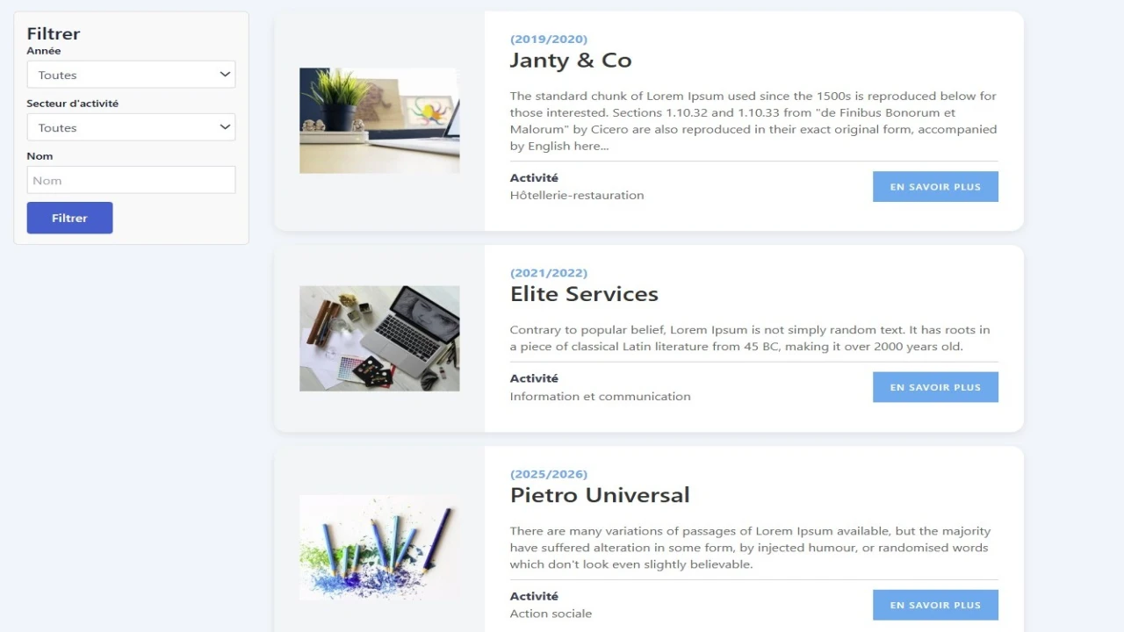Click En Savoir Plus for Pietro Universal
The image size is (1124, 632).
tap(935, 605)
